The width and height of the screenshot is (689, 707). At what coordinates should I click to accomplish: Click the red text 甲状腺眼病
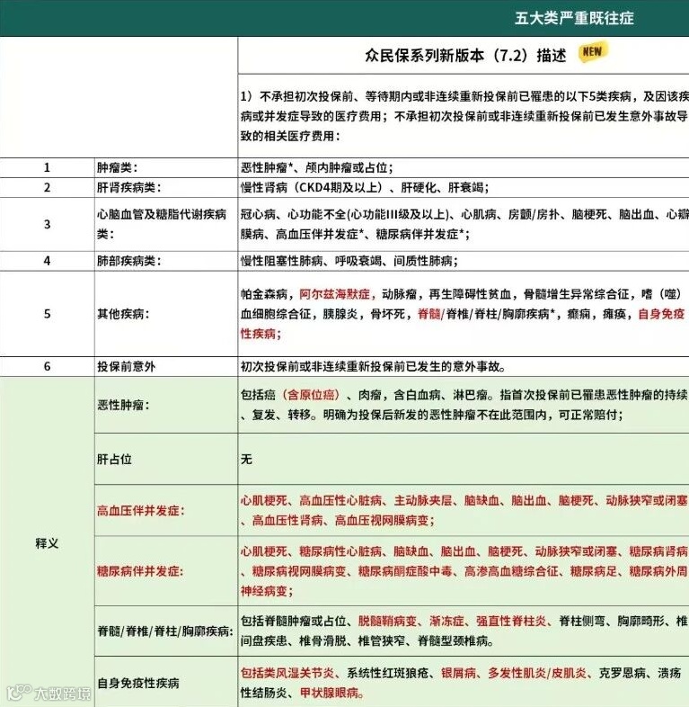point(329,693)
